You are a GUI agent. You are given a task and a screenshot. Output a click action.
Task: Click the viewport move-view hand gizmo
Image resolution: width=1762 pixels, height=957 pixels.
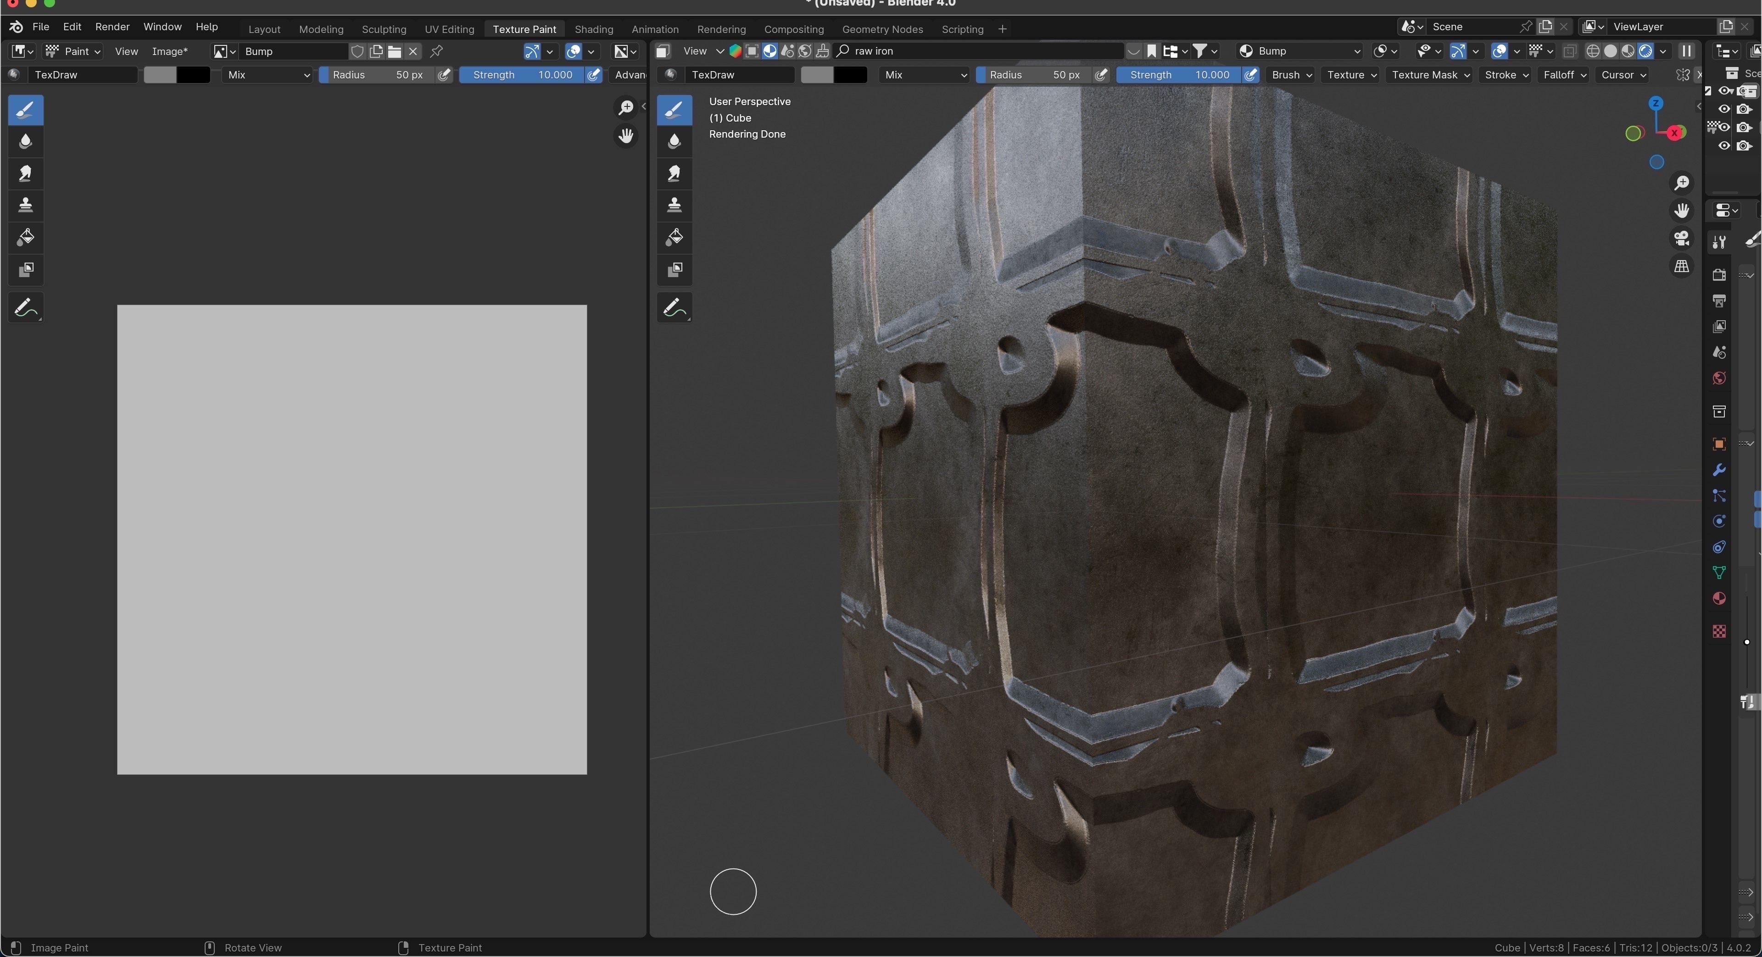coord(1681,211)
